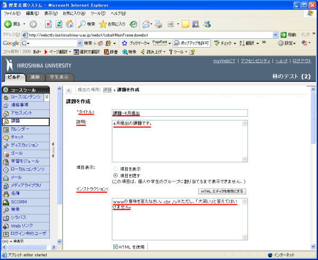Click HTML エディタを有効にする button

pyautogui.click(x=222, y=191)
